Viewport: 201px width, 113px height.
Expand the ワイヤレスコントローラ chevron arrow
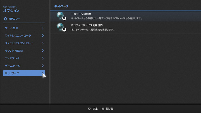(43, 36)
